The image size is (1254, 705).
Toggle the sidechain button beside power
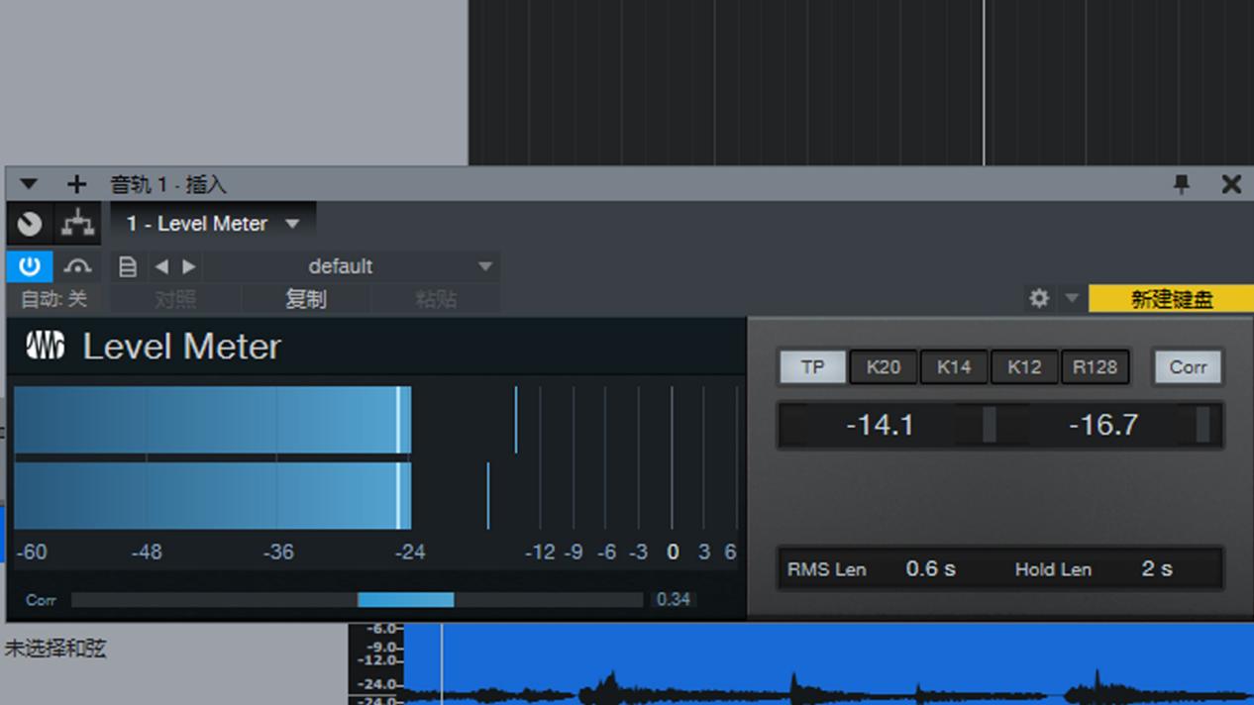[77, 266]
